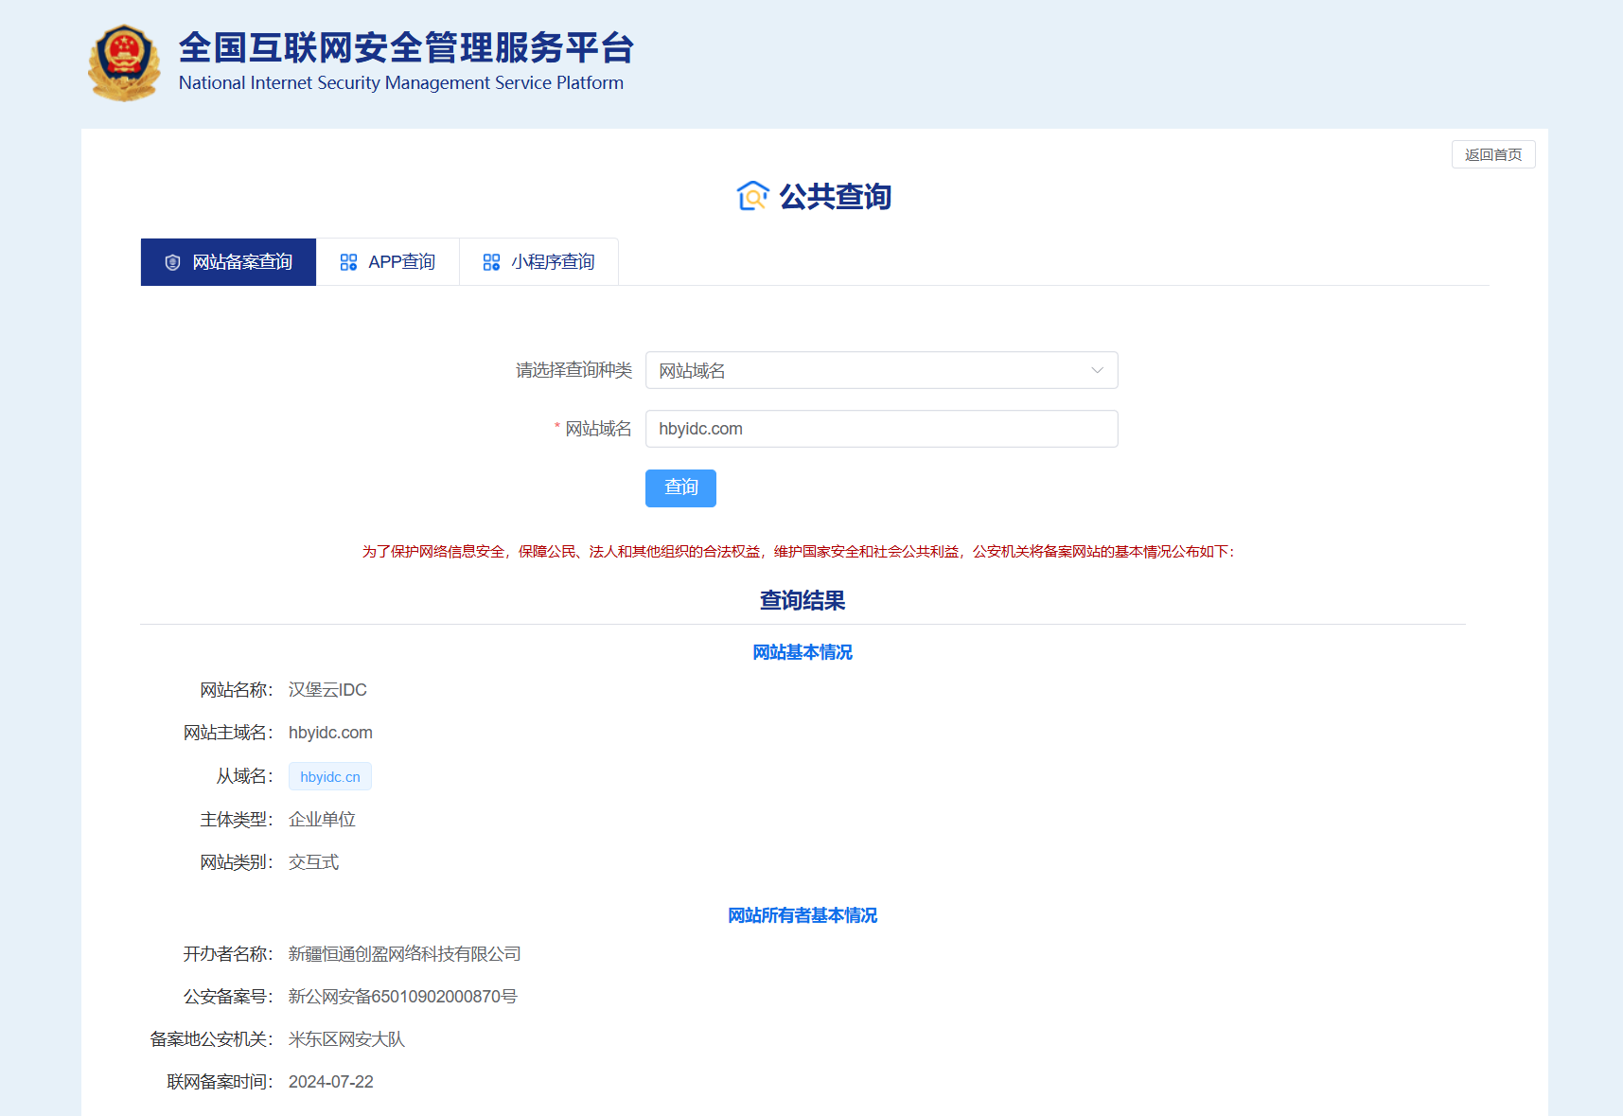Click the blue 查询 button
Viewport: 1623px width, 1116px height.
click(x=680, y=488)
